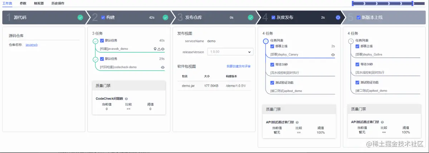The width and height of the screenshot is (429, 153).
Task: Toggle 默认任务 checkbox above codecheck-demo
Action: click(x=102, y=59)
